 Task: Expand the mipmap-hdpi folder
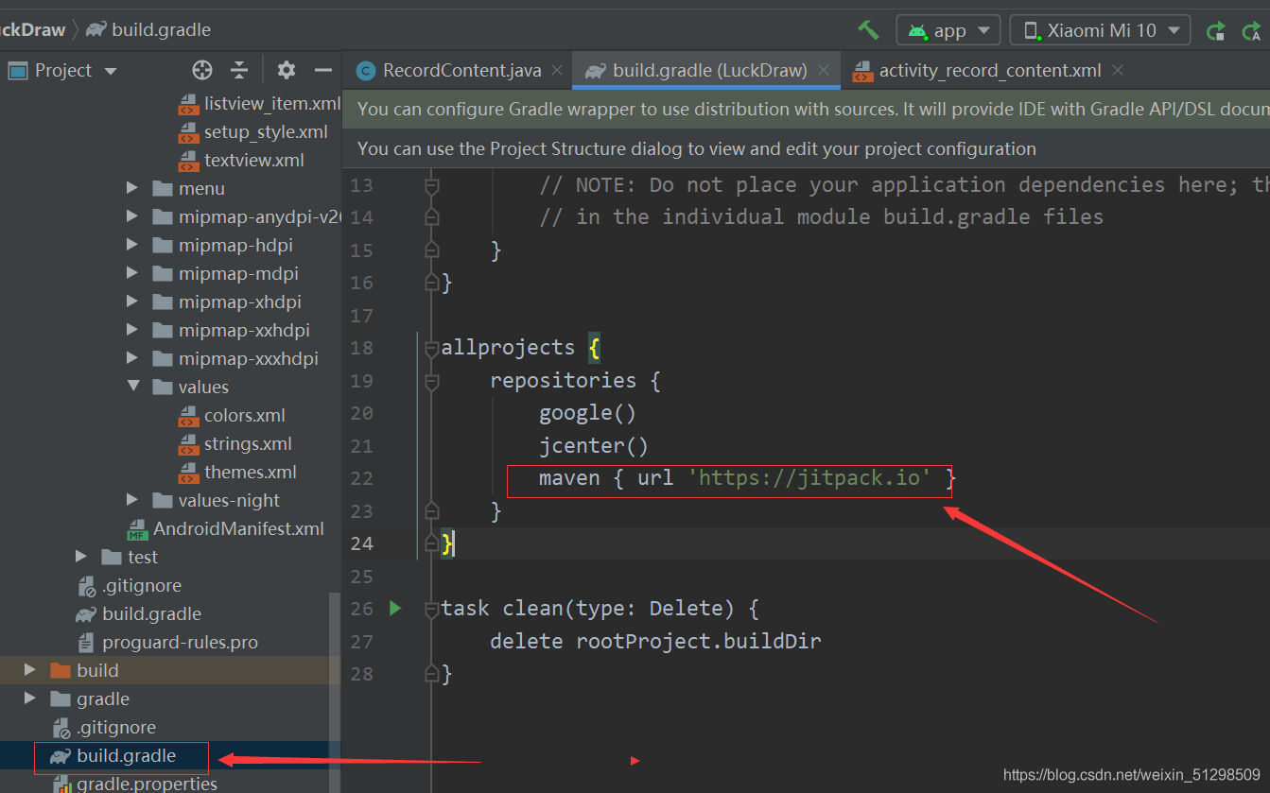click(x=132, y=246)
